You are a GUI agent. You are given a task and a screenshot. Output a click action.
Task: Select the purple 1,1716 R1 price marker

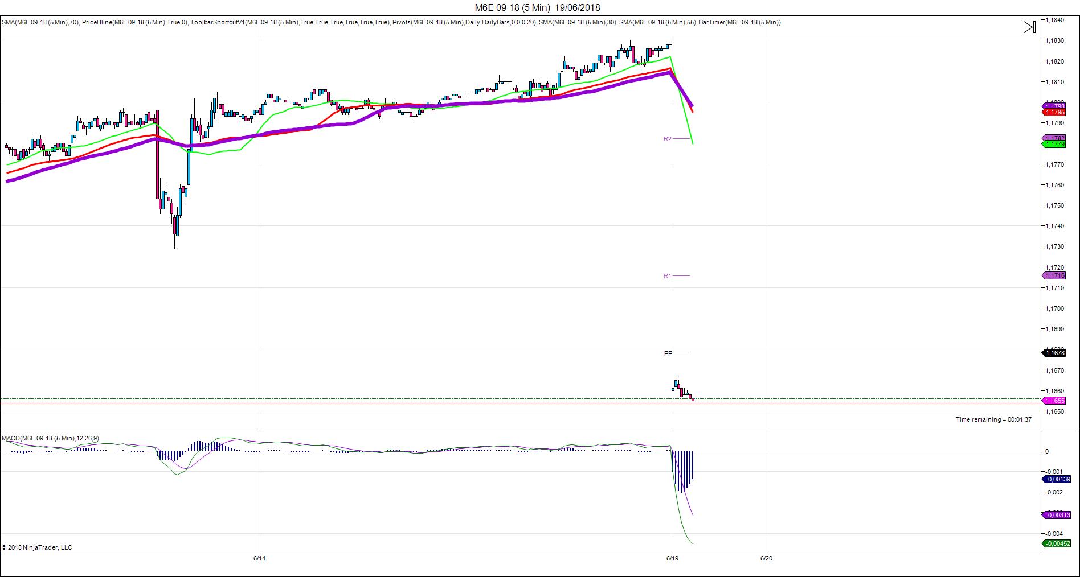point(1054,275)
